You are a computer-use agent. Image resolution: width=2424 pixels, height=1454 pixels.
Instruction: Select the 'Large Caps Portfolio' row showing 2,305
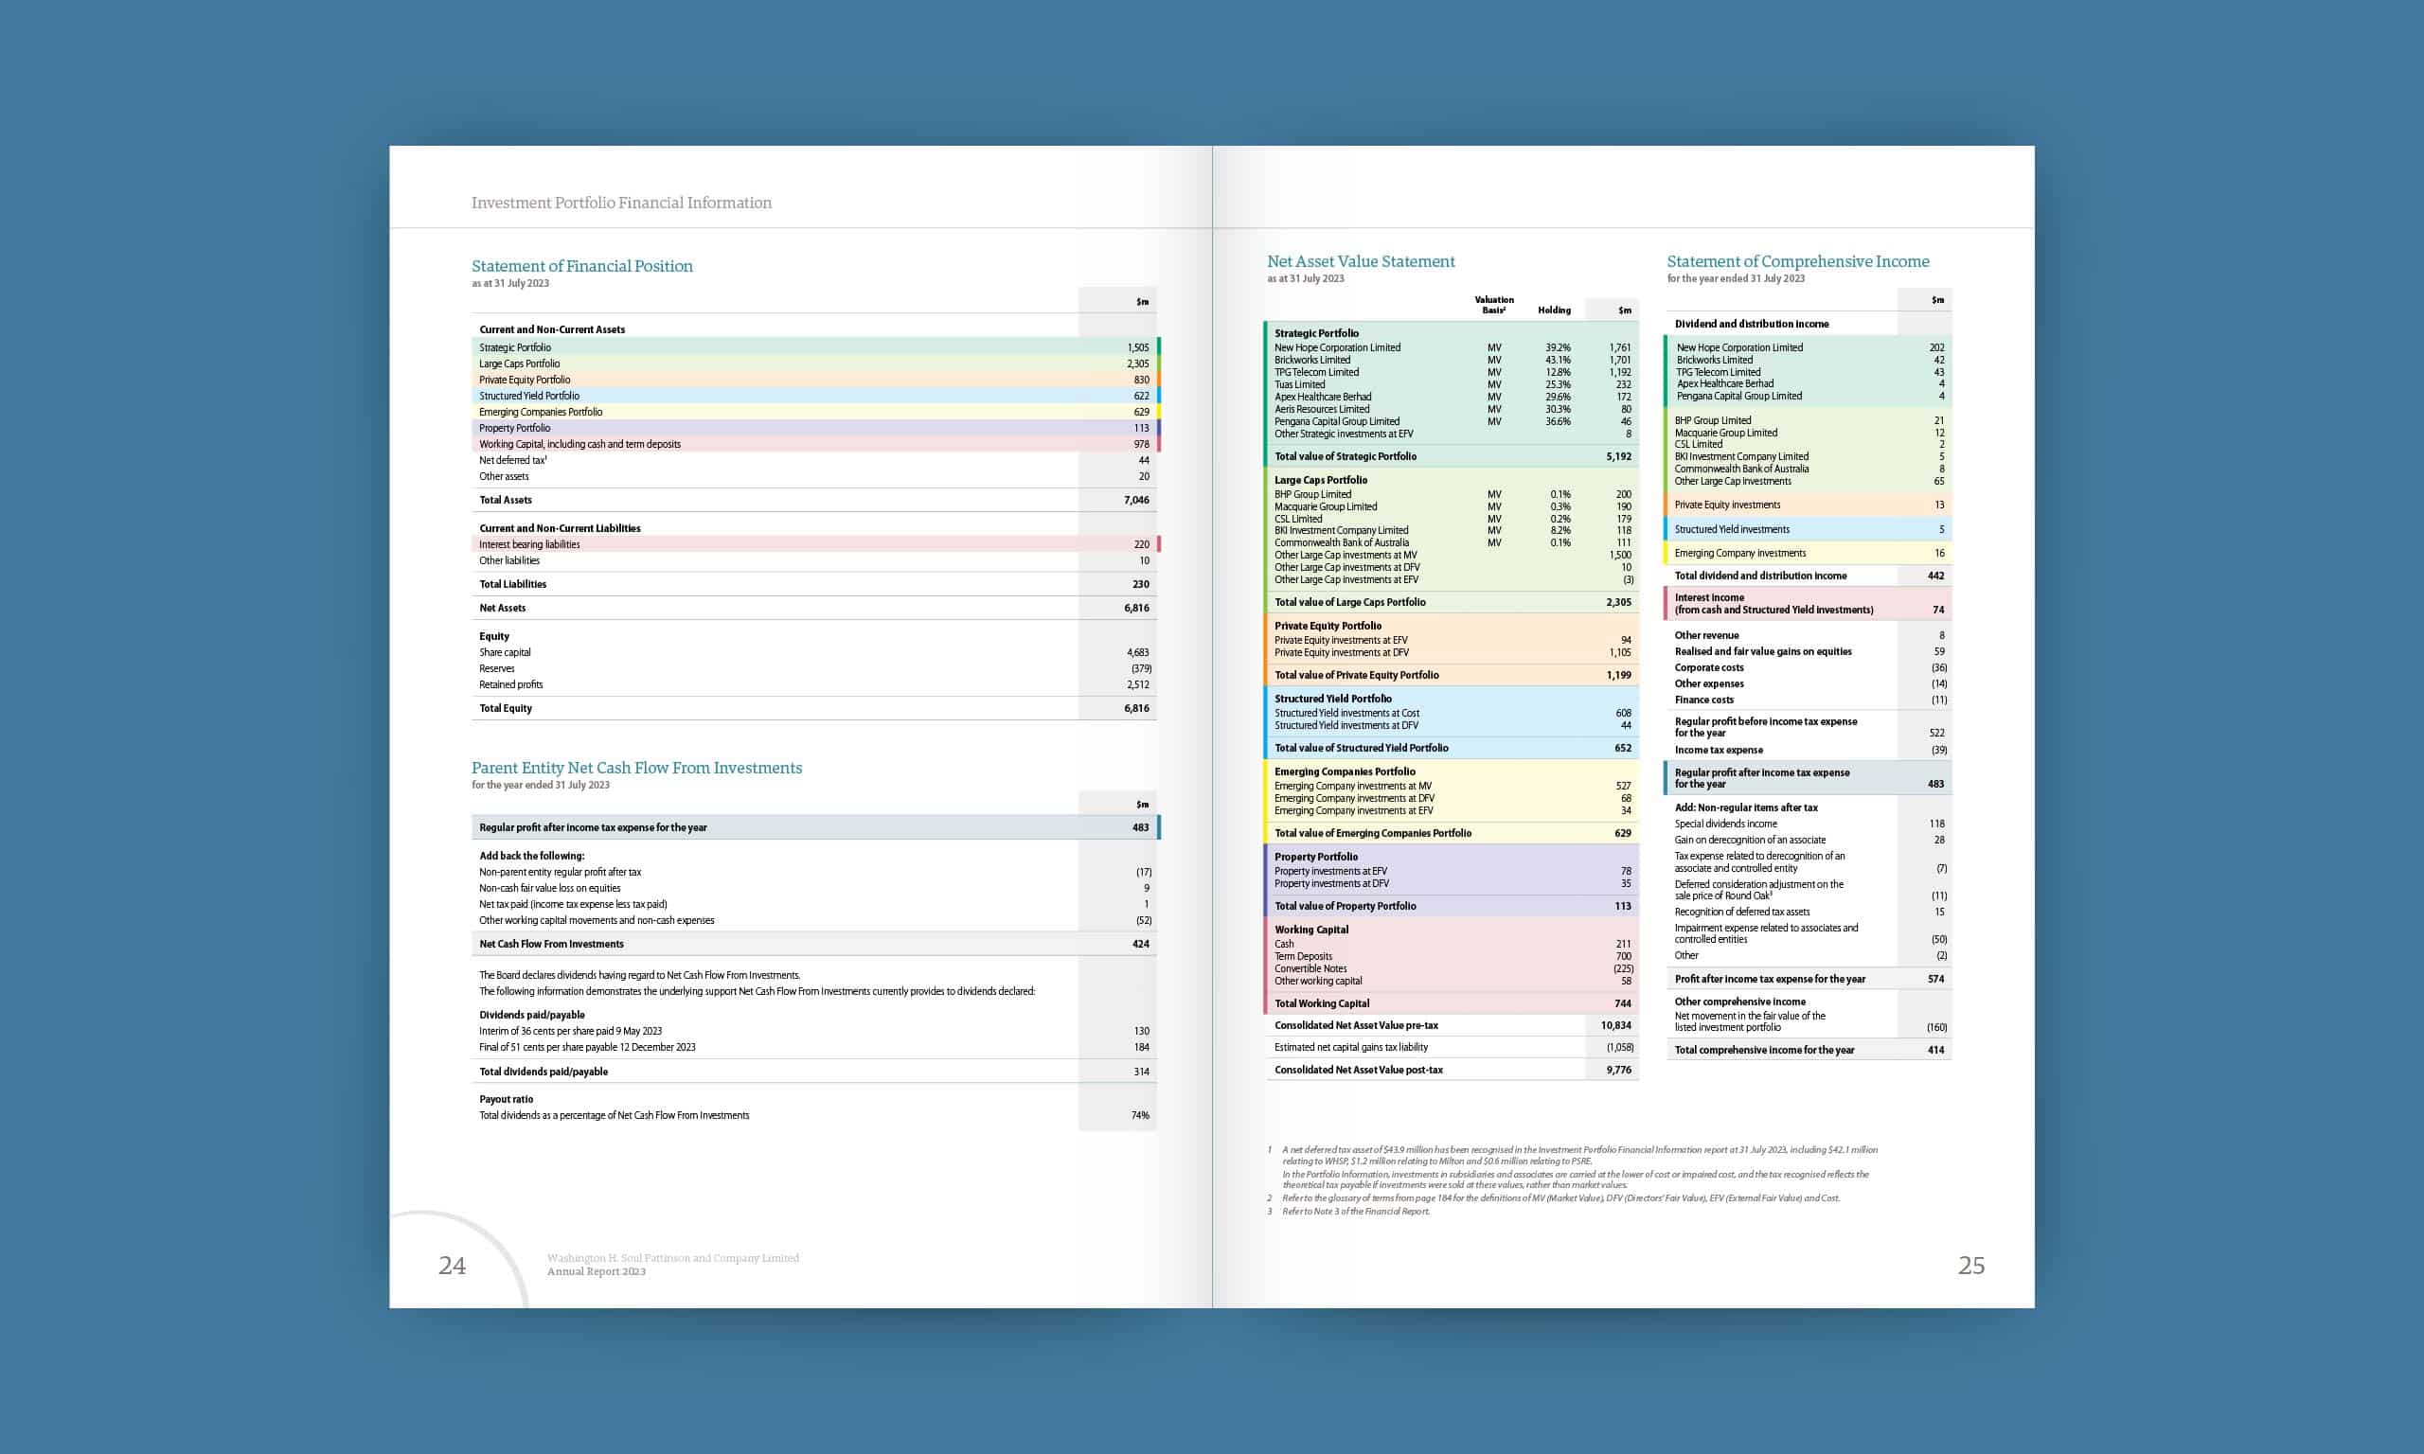(815, 363)
